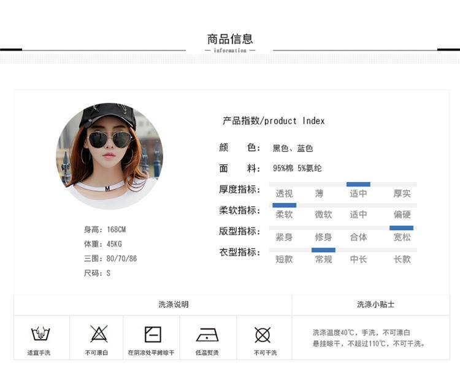Image resolution: width=460 pixels, height=371 pixels.
Task: Click the 合体 fit option
Action: click(x=358, y=237)
